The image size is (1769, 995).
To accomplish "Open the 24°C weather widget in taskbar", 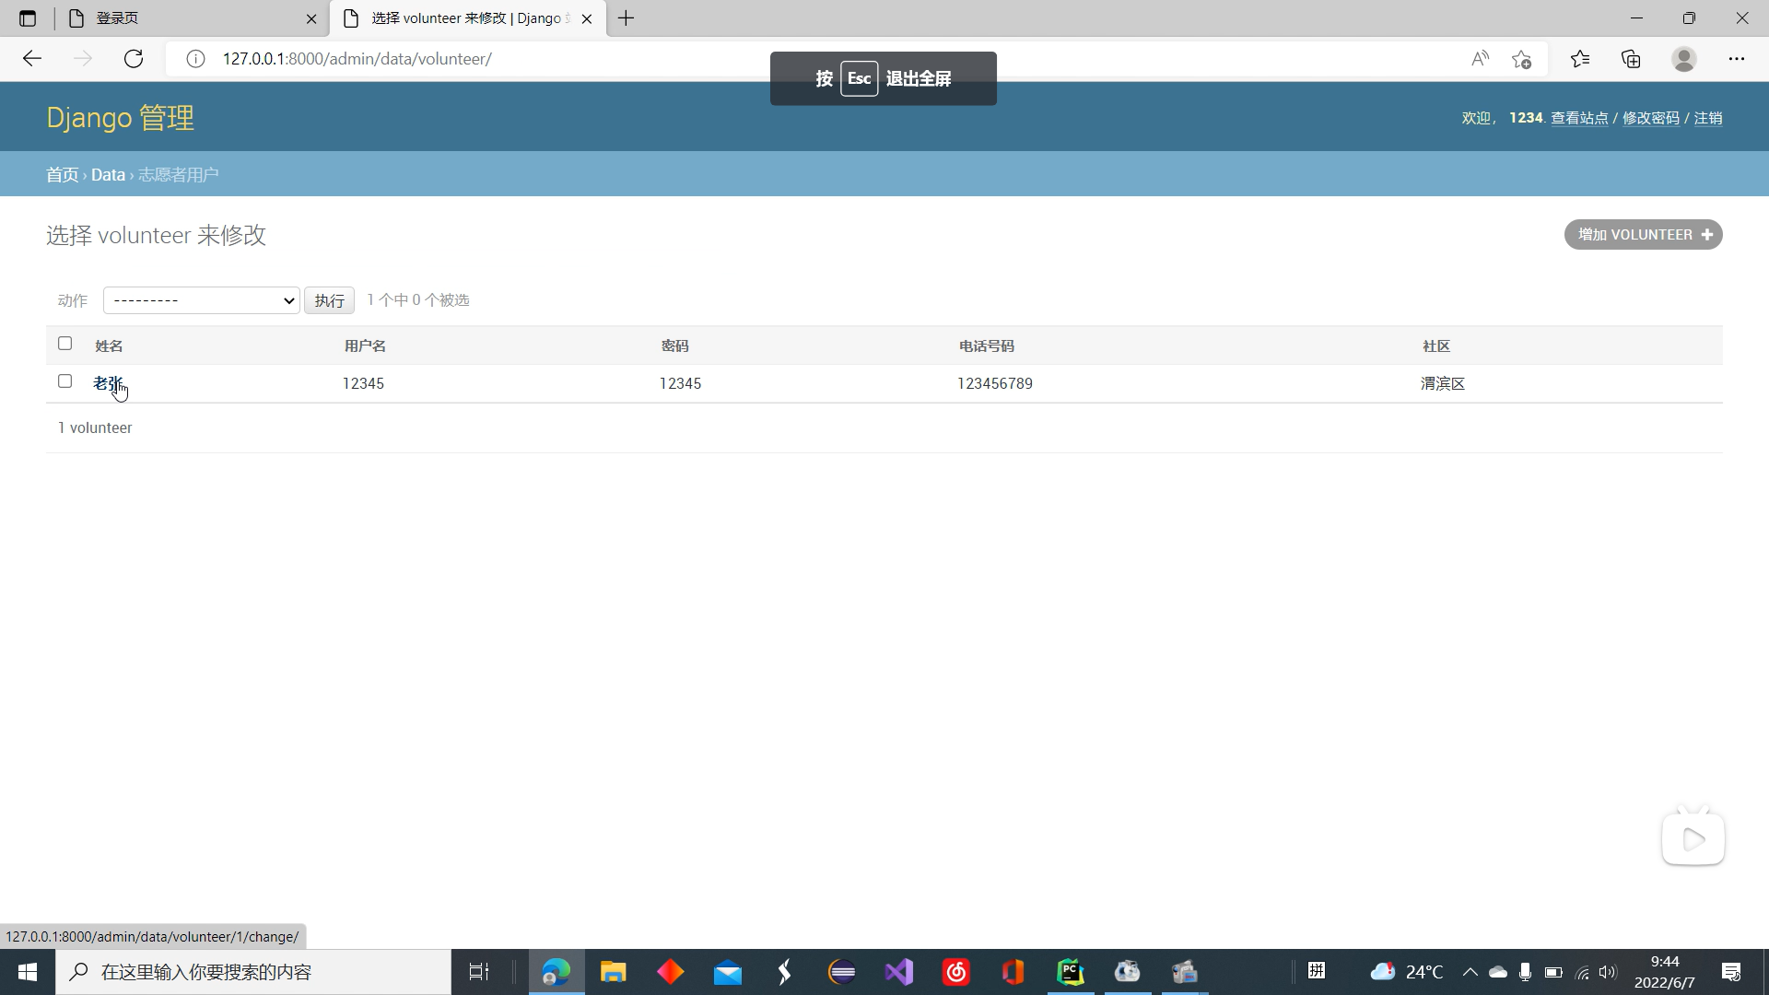I will (x=1407, y=972).
